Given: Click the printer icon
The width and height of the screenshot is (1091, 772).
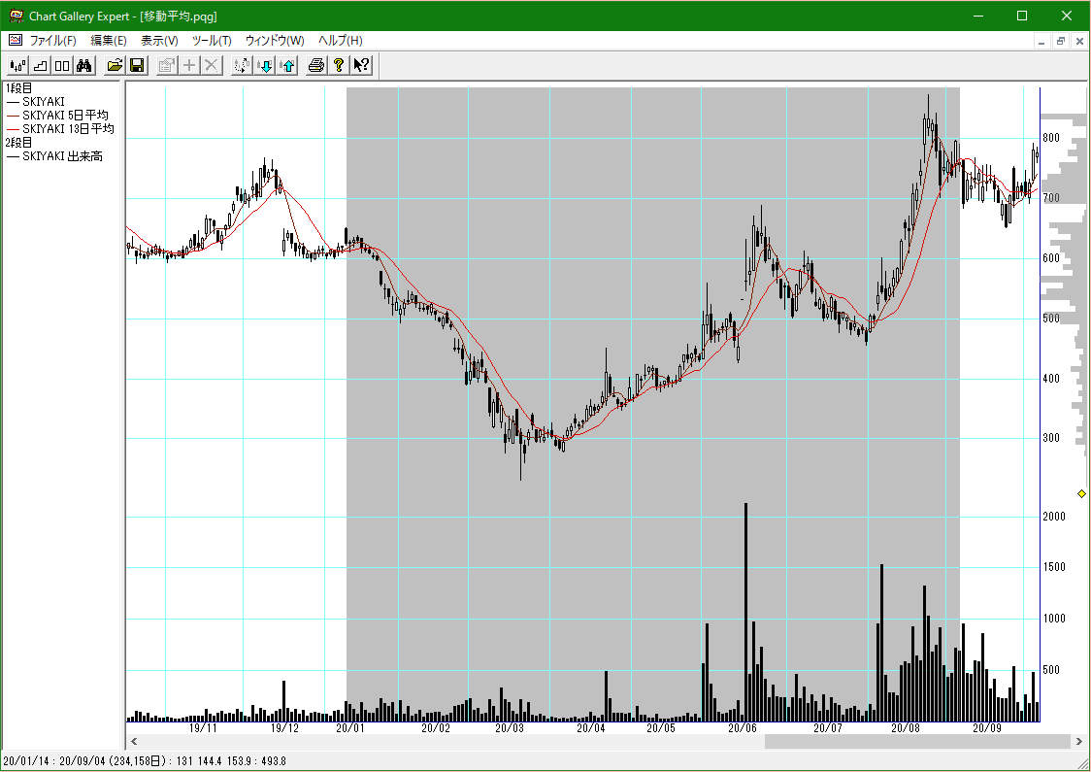Looking at the screenshot, I should tap(316, 65).
